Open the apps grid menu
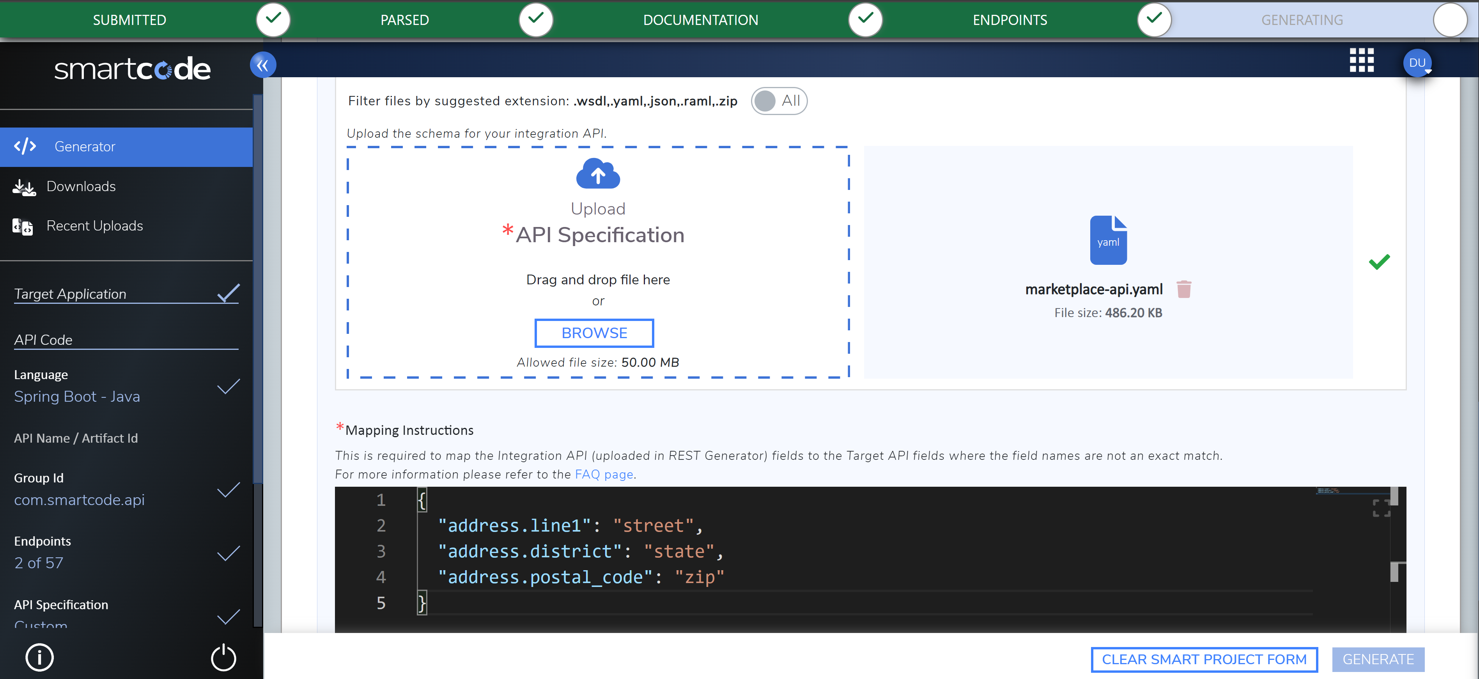Viewport: 1479px width, 679px height. pyautogui.click(x=1361, y=60)
